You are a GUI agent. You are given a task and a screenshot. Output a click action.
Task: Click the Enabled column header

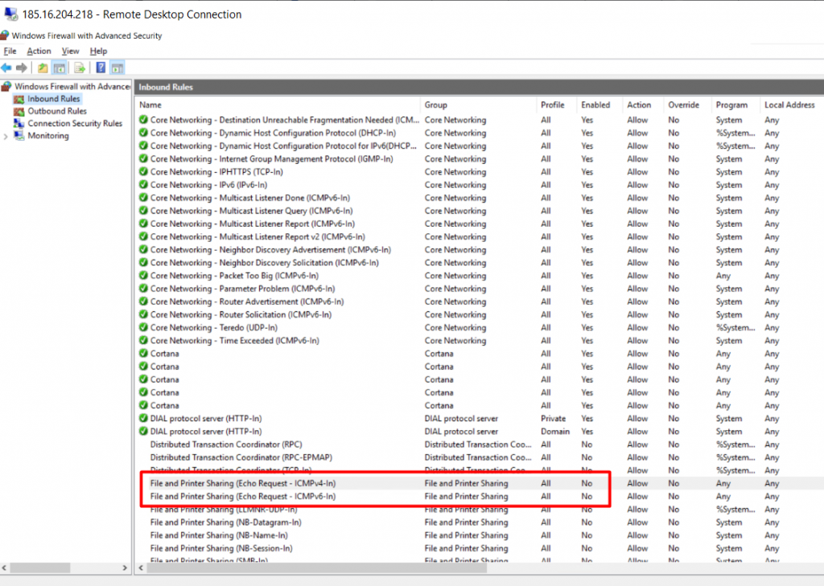point(595,104)
